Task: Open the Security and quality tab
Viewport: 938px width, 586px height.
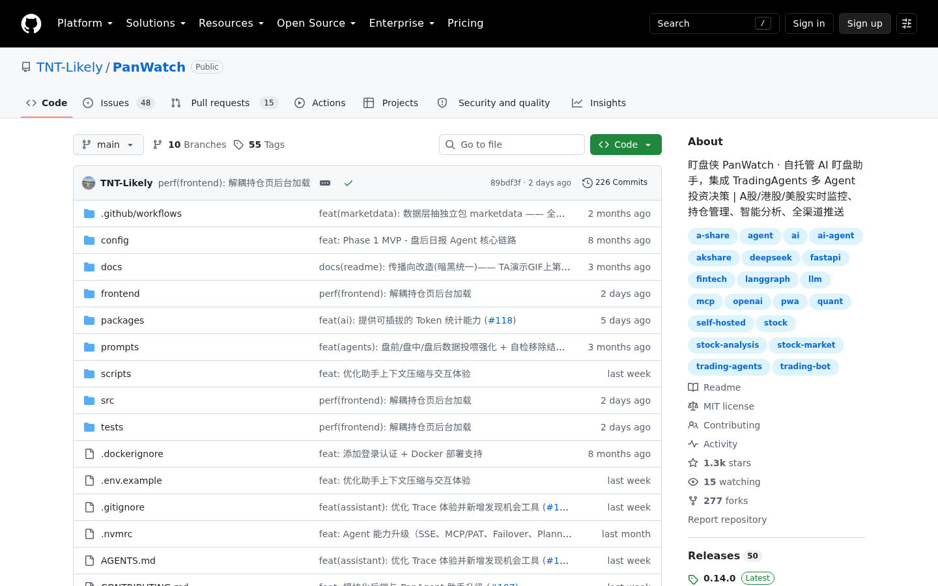Action: pyautogui.click(x=494, y=103)
